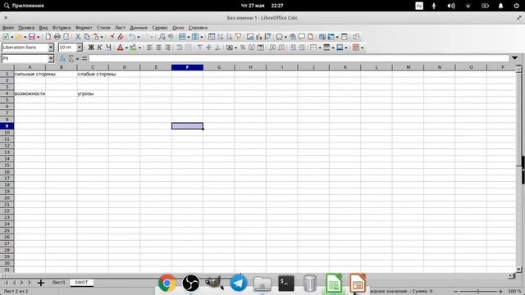
Task: Select cell containing "угрозы"
Action: [x=93, y=93]
